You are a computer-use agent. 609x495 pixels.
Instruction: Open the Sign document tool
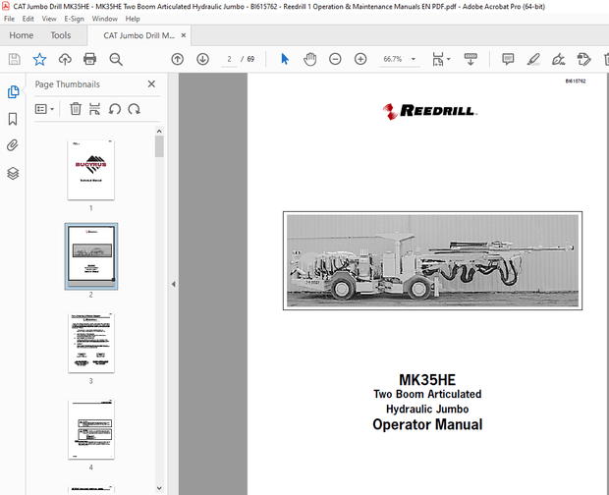pos(559,59)
